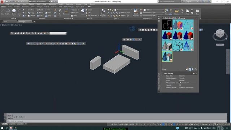Expand the Properties panel
Viewport: 231px width, 130px height.
(x=147, y=18)
